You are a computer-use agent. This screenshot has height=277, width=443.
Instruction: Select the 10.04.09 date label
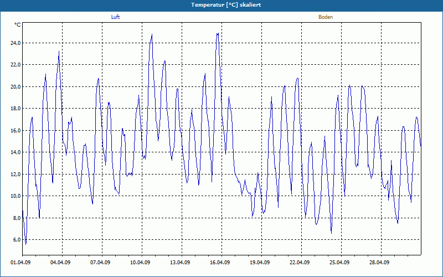tap(140, 263)
